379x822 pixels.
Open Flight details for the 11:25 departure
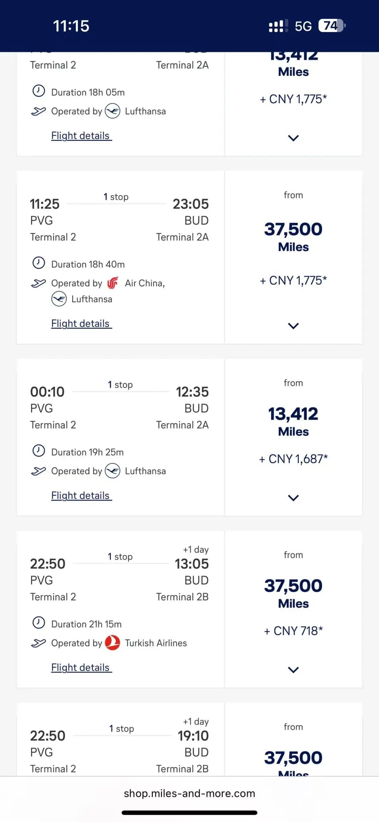coord(81,323)
